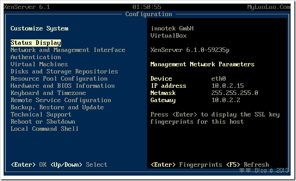Click the <Up/Down> Select hint
The height and width of the screenshot is (181, 296).
[x=79, y=164]
